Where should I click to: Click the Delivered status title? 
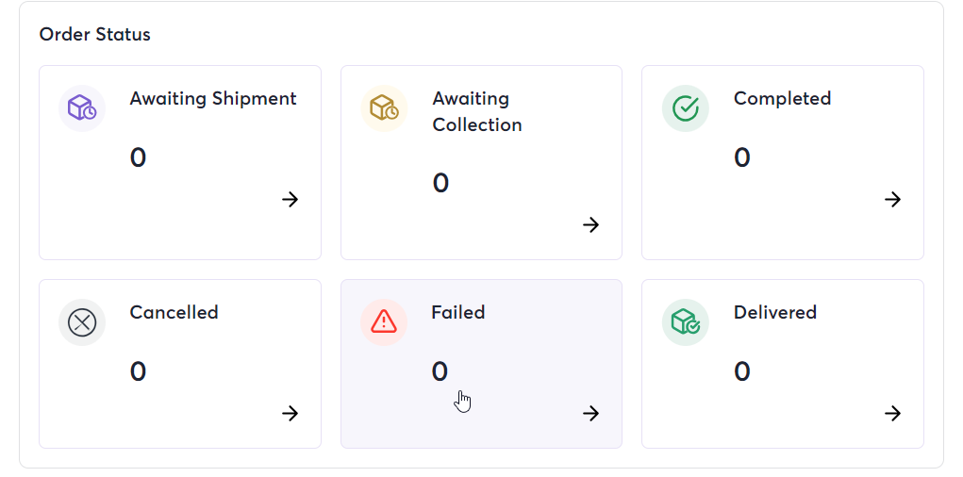click(x=775, y=312)
